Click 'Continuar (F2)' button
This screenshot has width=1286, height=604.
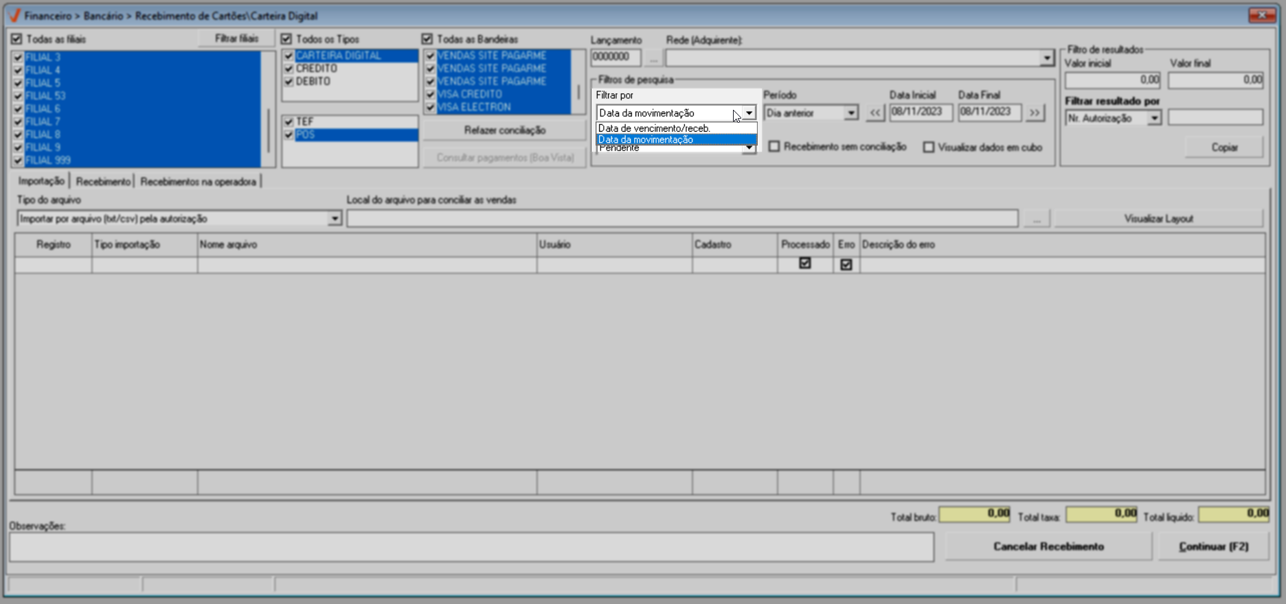pyautogui.click(x=1214, y=546)
